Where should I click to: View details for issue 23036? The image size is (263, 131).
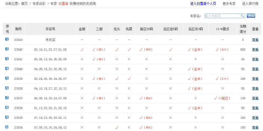pos(255,108)
